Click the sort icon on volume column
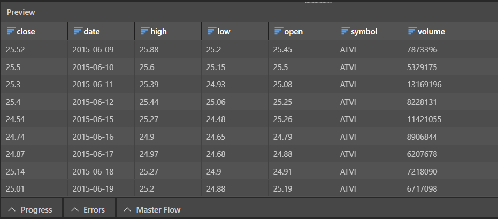 click(x=412, y=31)
